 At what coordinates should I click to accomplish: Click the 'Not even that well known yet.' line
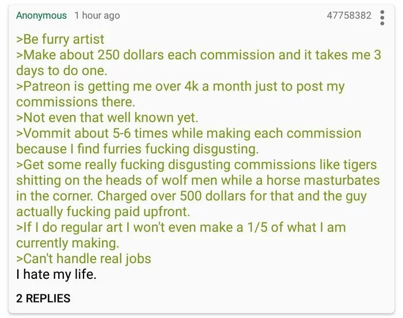coord(107,118)
